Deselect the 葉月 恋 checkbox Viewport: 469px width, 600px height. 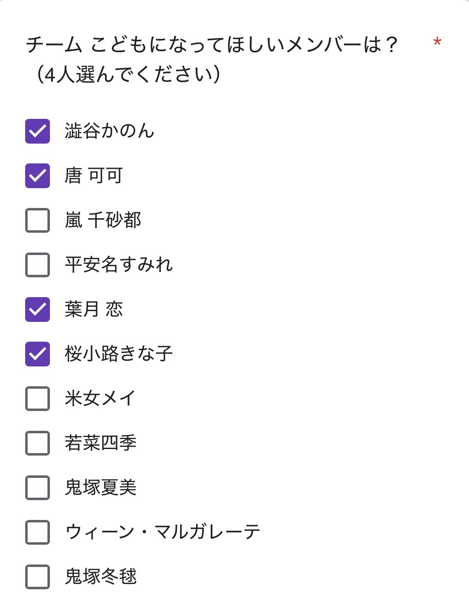[38, 309]
